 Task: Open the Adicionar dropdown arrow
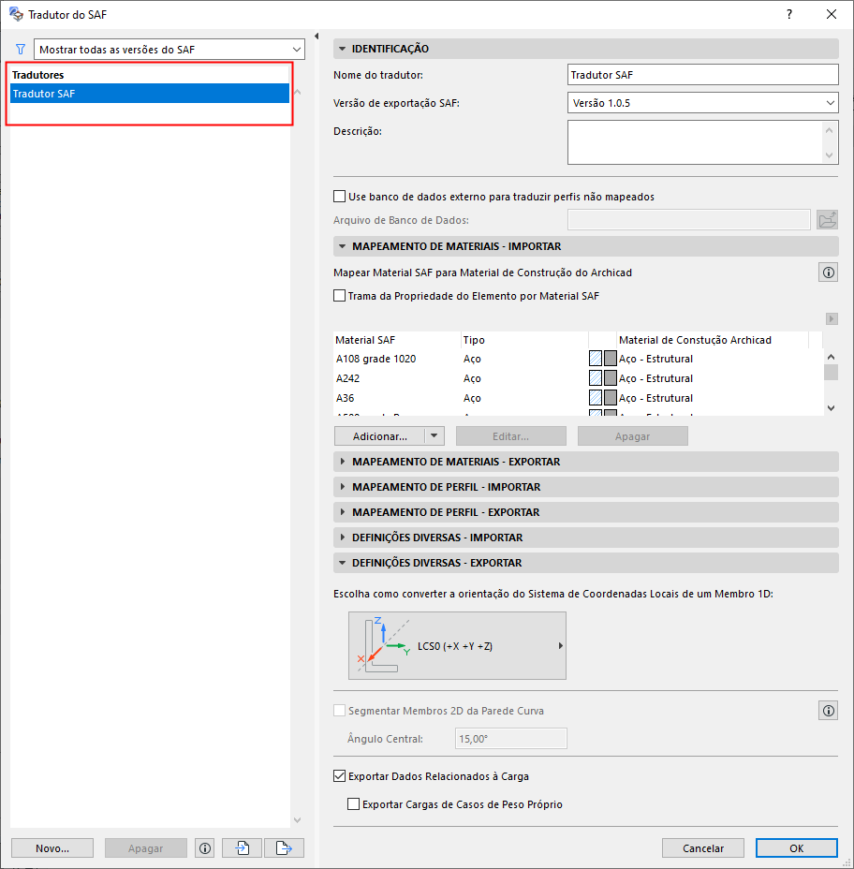pos(434,436)
